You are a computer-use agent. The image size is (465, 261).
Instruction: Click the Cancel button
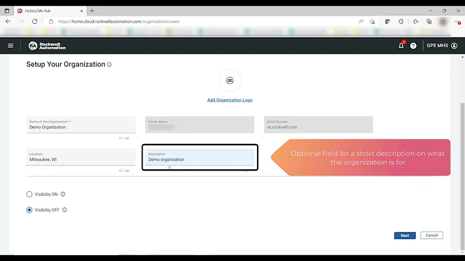coord(432,236)
